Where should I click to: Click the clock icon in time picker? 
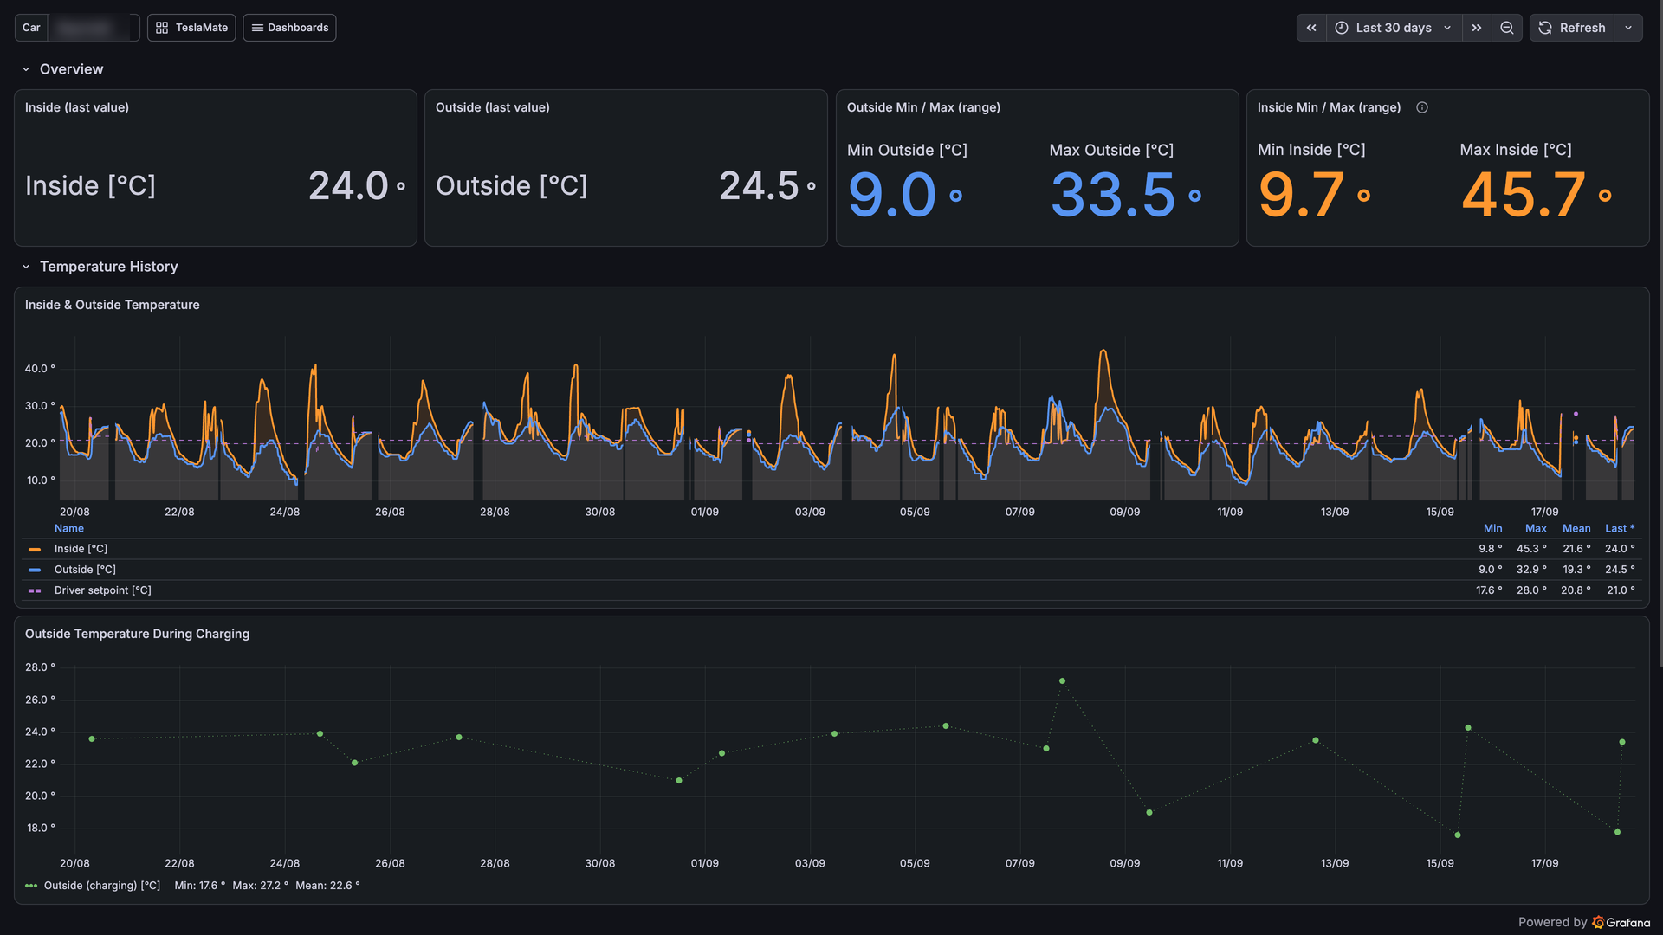pyautogui.click(x=1342, y=28)
